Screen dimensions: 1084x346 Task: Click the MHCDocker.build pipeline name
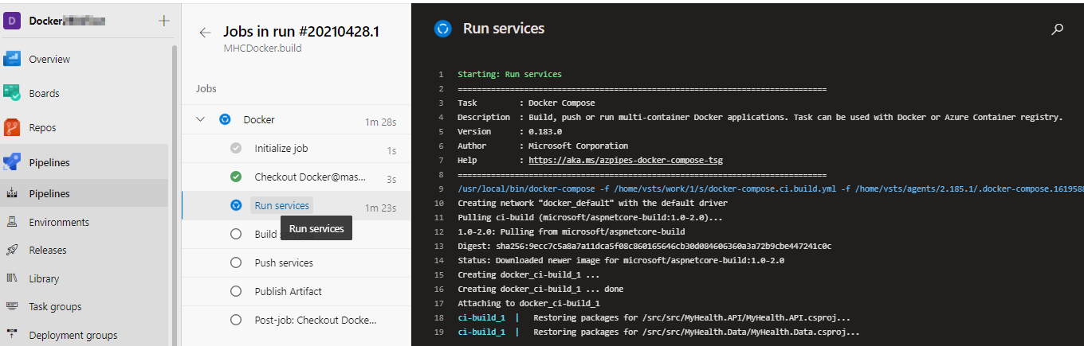click(x=262, y=48)
